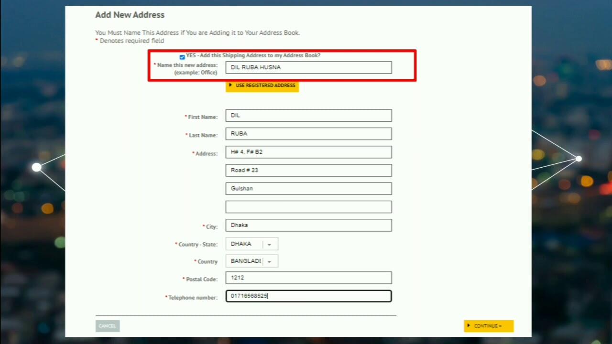
Task: Click the Postal Code field showing 1212
Action: coord(308,278)
